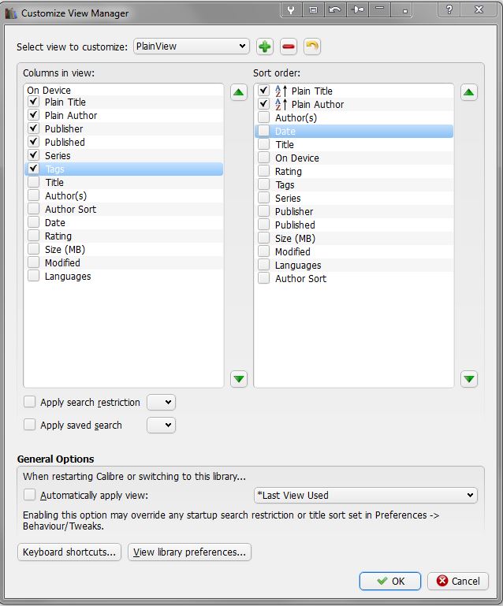503x606 pixels.
Task: Move column up with green up arrow
Action: click(239, 92)
